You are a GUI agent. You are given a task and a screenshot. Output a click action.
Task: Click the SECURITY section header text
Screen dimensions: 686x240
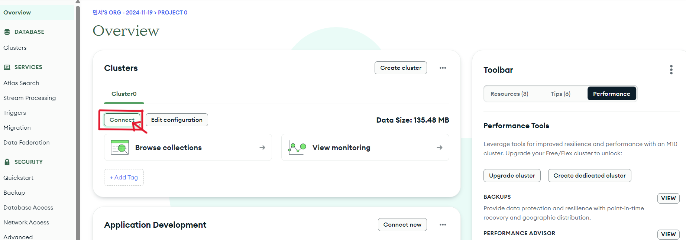tap(29, 162)
